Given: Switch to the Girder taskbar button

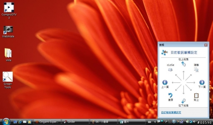Looking at the screenshot, I should coord(76,122).
